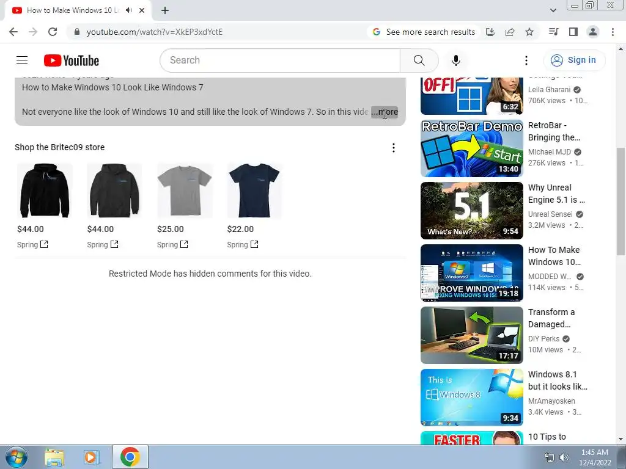Image resolution: width=626 pixels, height=469 pixels.
Task: Open Spring link under $22.00 shirt
Action: (243, 244)
